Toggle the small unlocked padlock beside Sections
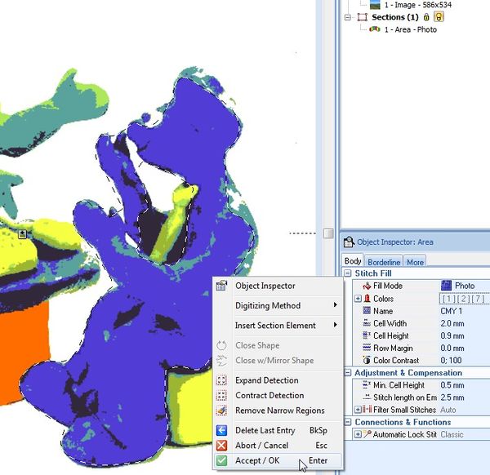 point(426,17)
